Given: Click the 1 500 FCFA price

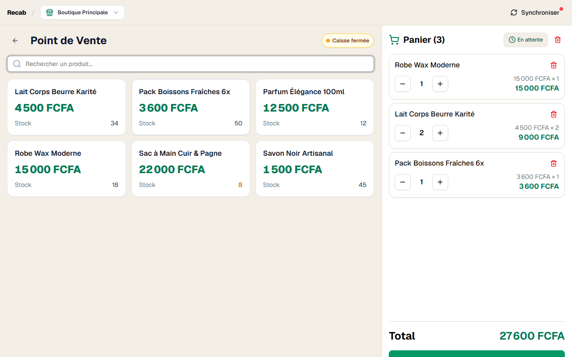Looking at the screenshot, I should pos(293,170).
